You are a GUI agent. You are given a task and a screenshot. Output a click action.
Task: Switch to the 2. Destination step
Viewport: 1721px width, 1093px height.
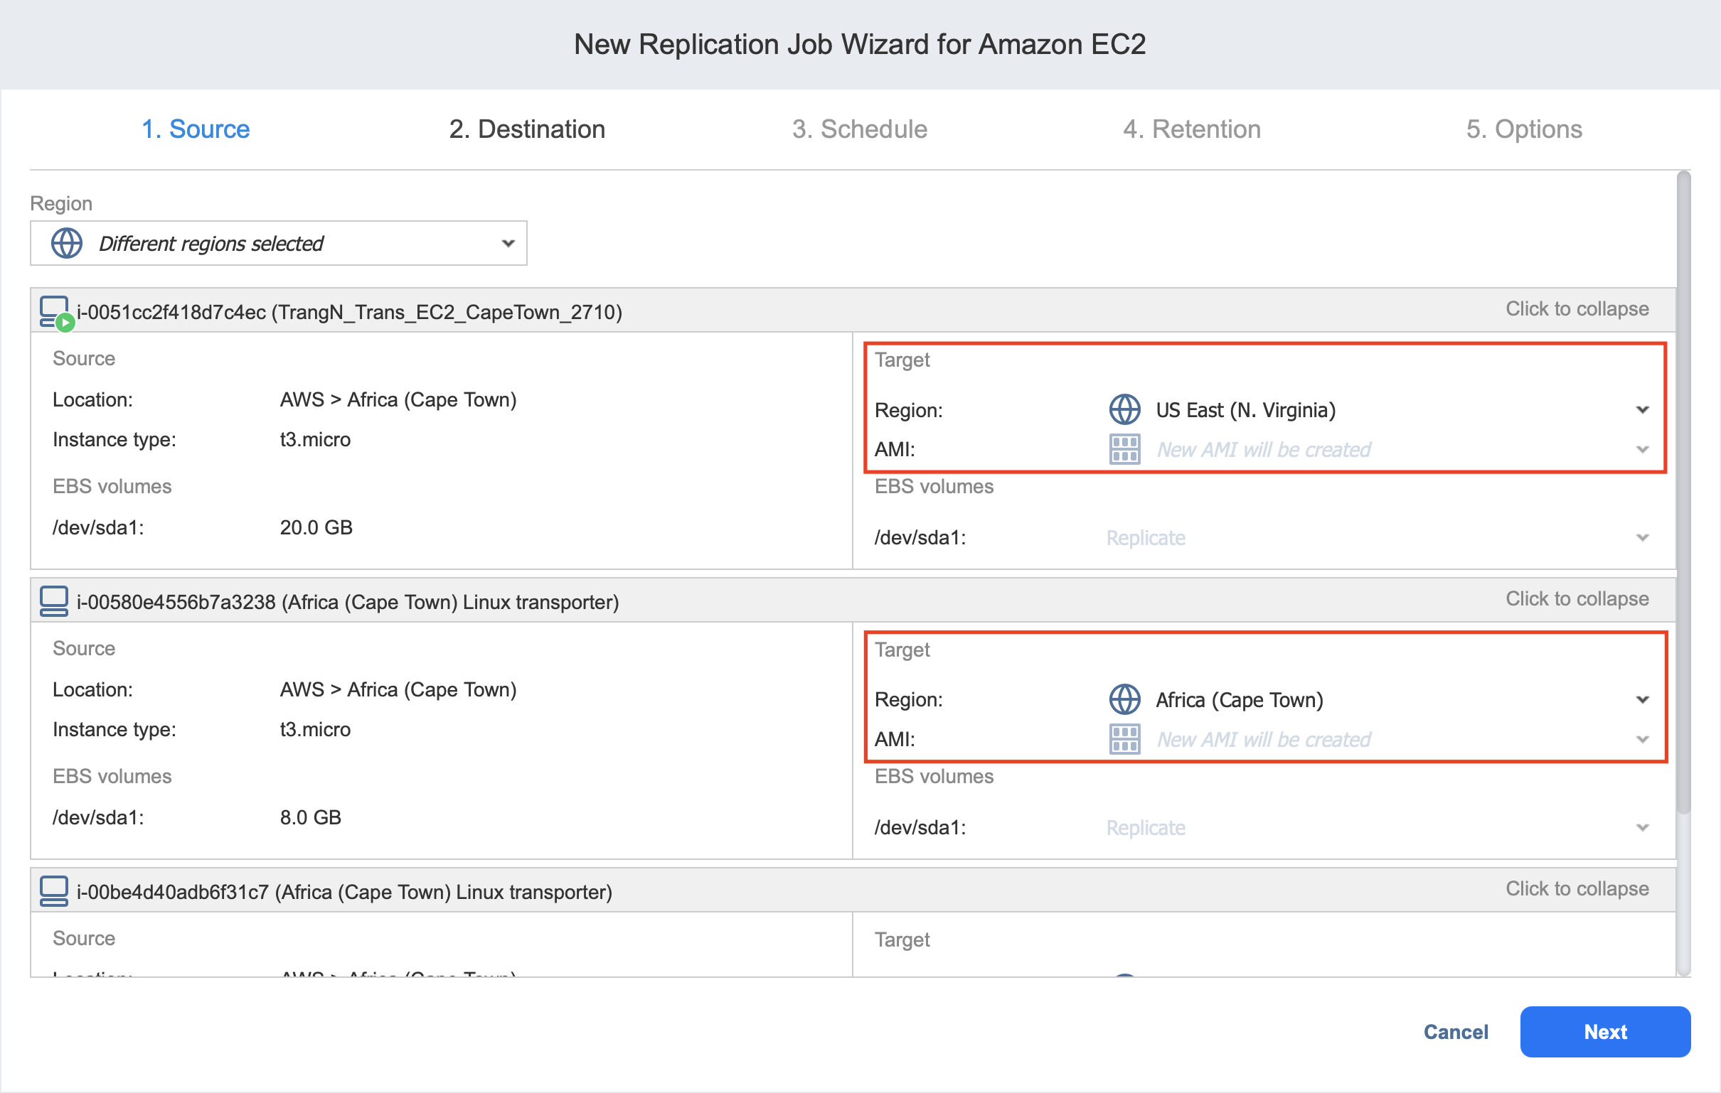coord(527,129)
